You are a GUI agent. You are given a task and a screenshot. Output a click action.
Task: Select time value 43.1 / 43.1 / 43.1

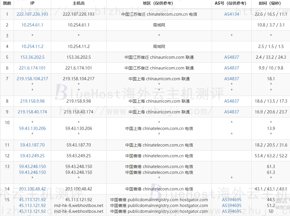coord(271,189)
